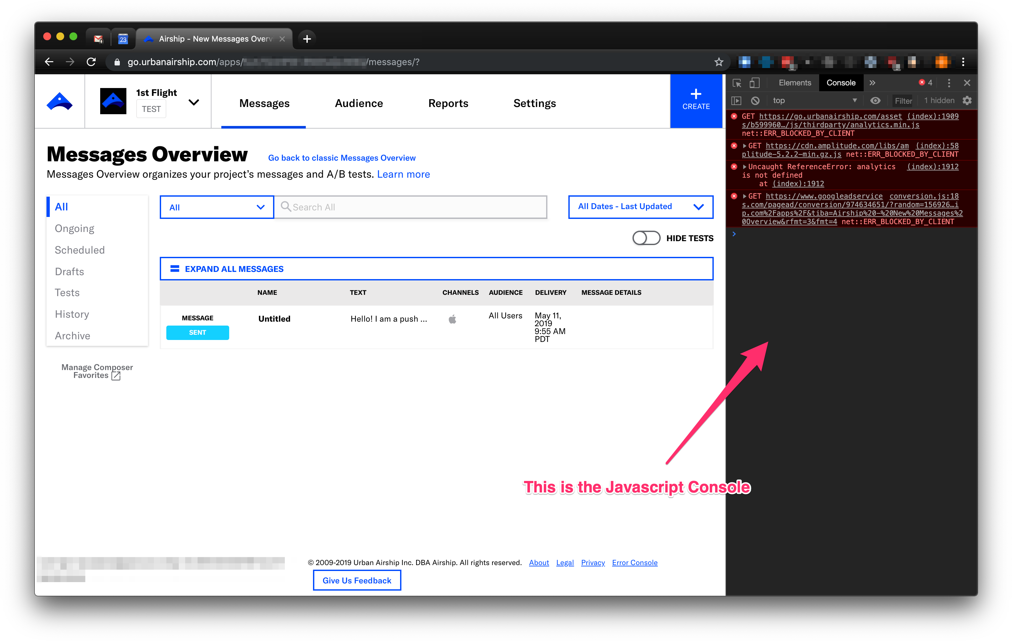This screenshot has height=641, width=1012.
Task: Open the Legal footer link
Action: tap(565, 562)
